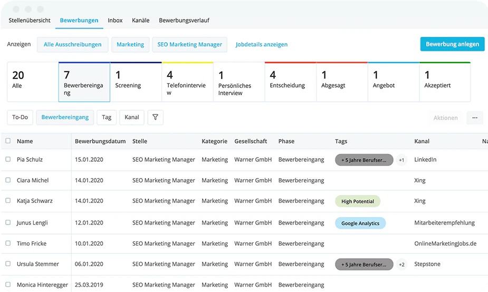Open the Kanäle tab
This screenshot has width=488, height=292.
click(141, 20)
